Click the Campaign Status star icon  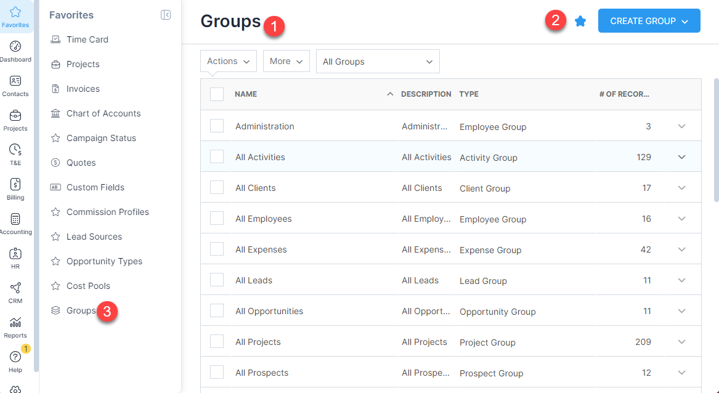point(55,138)
